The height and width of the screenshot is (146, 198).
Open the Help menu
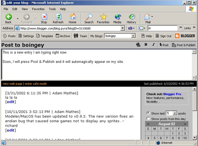click(x=63, y=9)
